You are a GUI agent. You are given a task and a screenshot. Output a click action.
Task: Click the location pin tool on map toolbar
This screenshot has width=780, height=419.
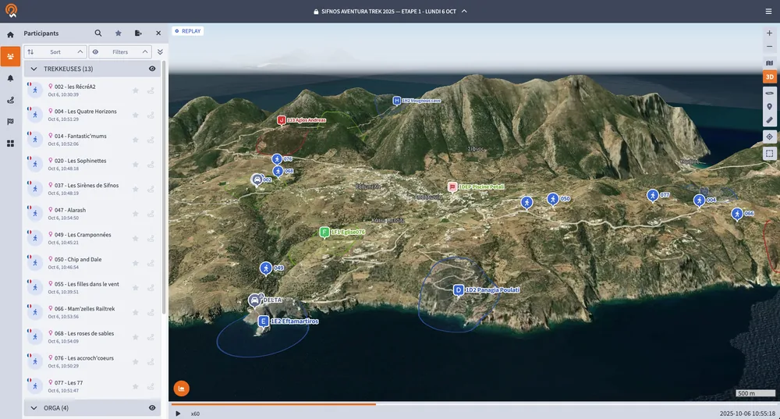[x=770, y=106]
